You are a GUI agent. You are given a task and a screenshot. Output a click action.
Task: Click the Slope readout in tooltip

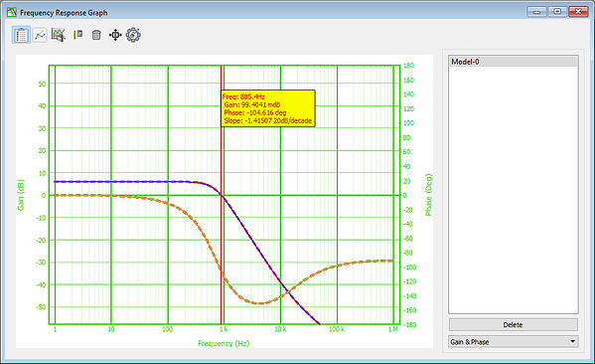pos(268,120)
